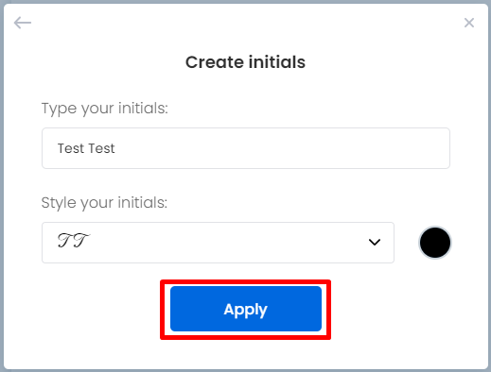Click empty space inside the initials text box

(281, 148)
